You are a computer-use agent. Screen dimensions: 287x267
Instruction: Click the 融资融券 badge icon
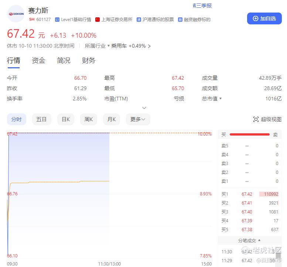tap(180, 20)
